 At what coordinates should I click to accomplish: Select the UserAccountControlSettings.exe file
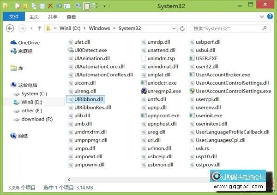click(233, 91)
